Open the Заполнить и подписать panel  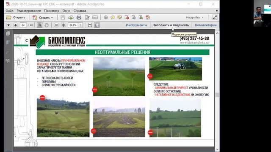click(x=171, y=25)
